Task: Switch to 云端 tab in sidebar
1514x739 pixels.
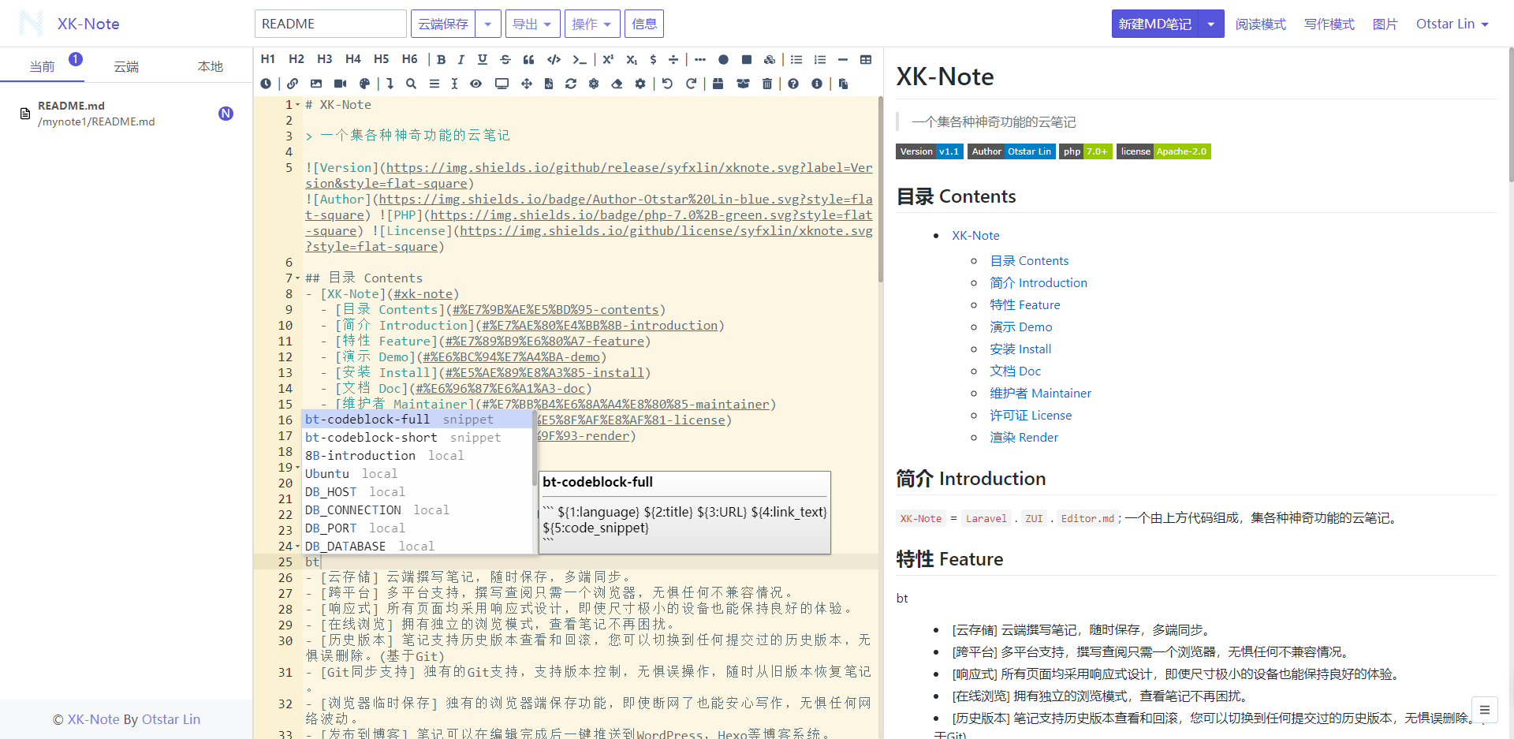Action: (x=126, y=66)
